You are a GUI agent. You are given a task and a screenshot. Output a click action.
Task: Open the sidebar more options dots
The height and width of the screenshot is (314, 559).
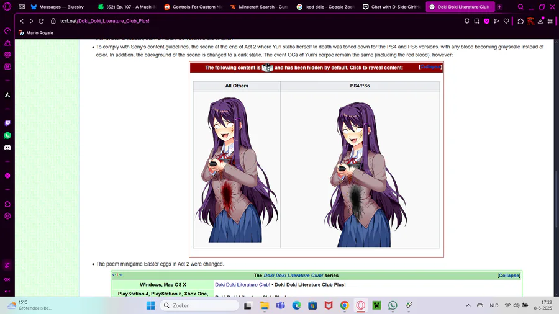(x=7, y=291)
